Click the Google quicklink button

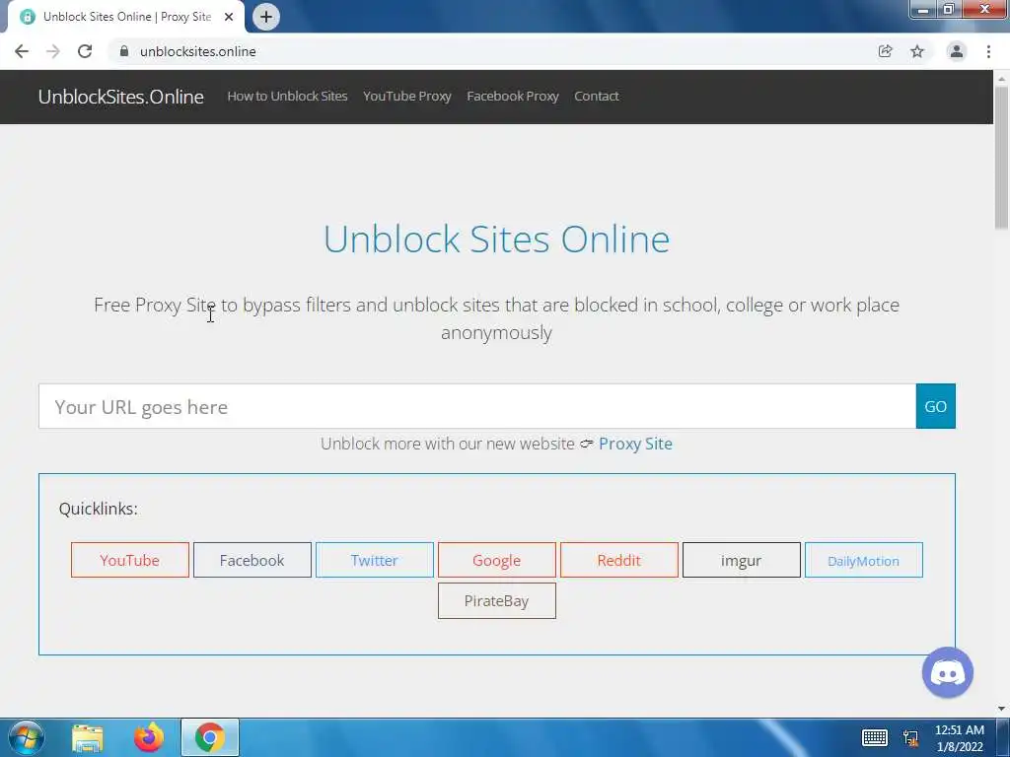click(497, 560)
